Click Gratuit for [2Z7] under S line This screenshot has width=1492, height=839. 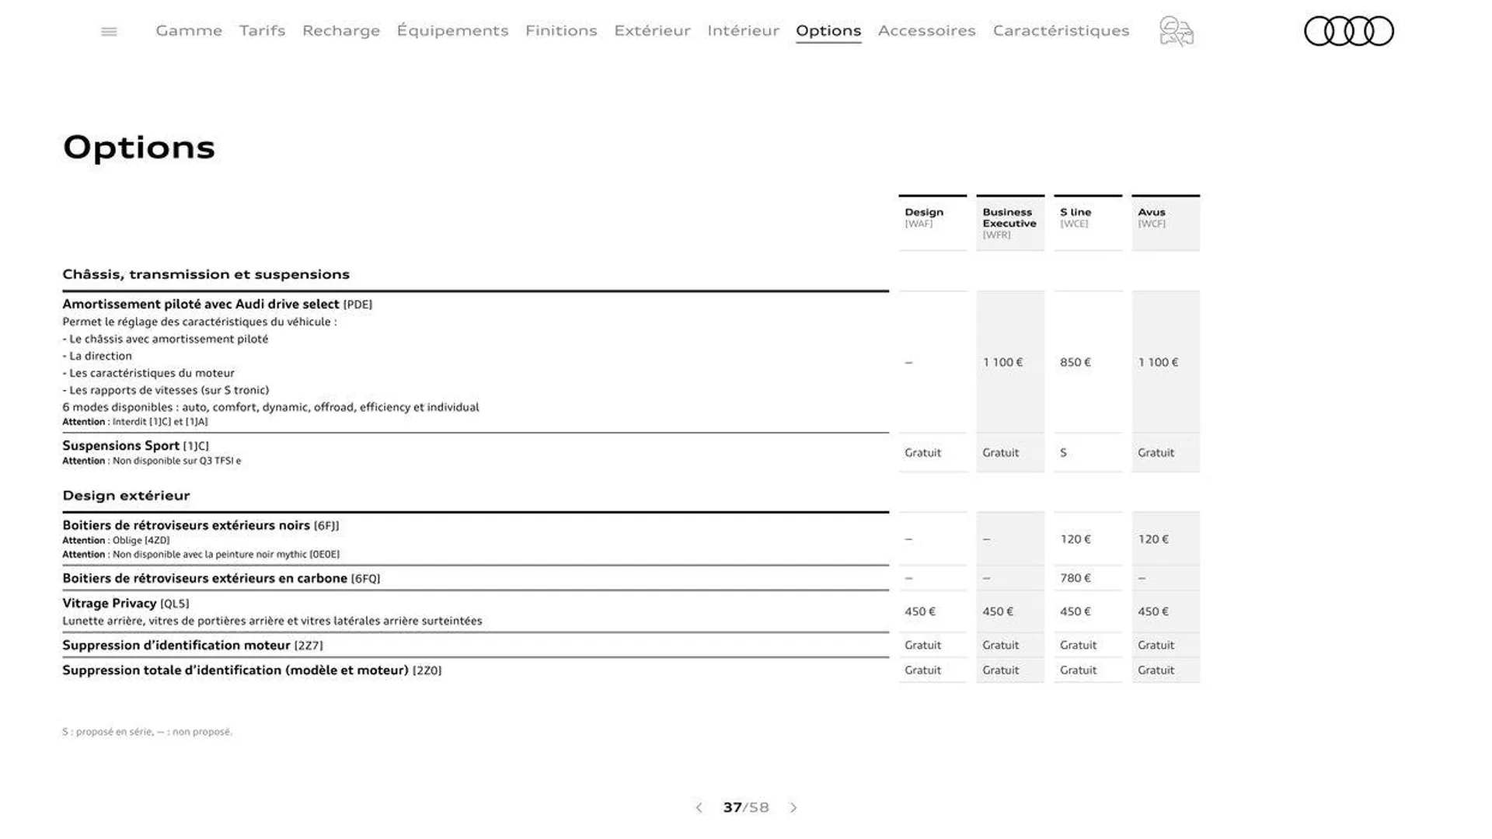tap(1078, 645)
